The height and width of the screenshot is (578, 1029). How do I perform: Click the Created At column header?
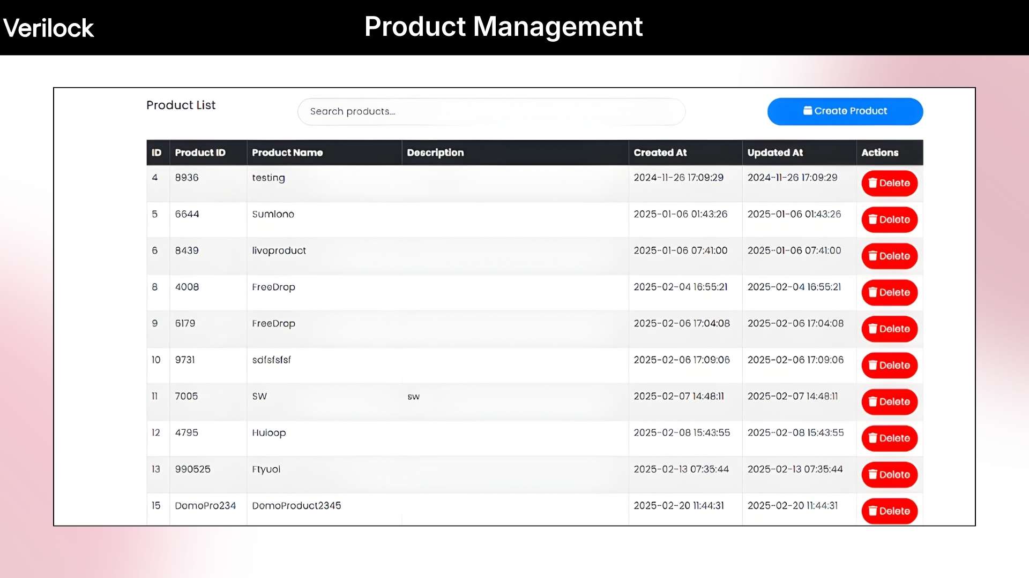tap(660, 153)
